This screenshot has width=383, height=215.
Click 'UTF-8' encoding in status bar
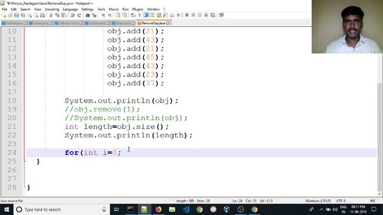(x=341, y=201)
